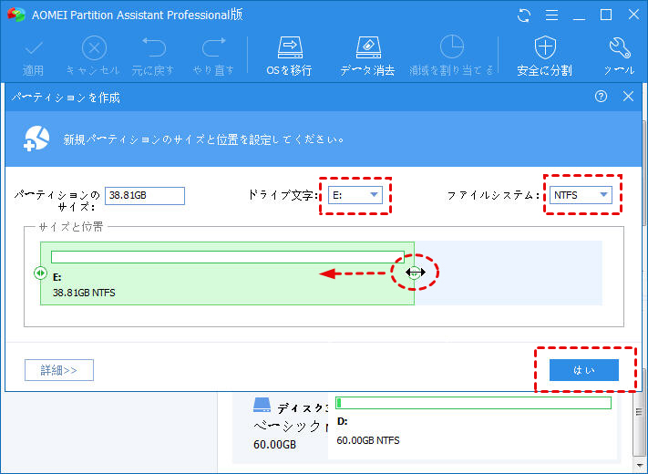The height and width of the screenshot is (474, 648).
Task: Open the ファイルシステム NTFS dropdown
Action: [x=581, y=195]
